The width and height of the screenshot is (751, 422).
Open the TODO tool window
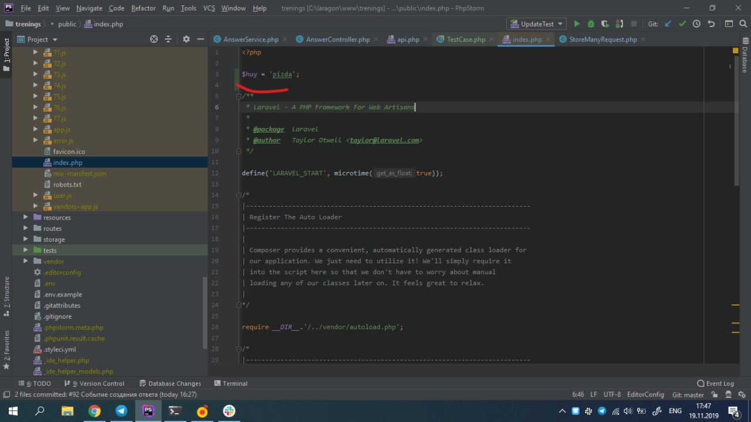[35, 383]
